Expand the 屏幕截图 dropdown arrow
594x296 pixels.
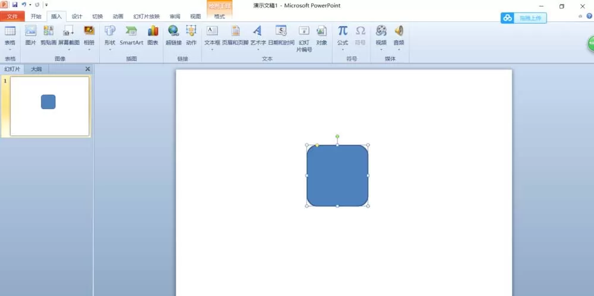(x=68, y=49)
